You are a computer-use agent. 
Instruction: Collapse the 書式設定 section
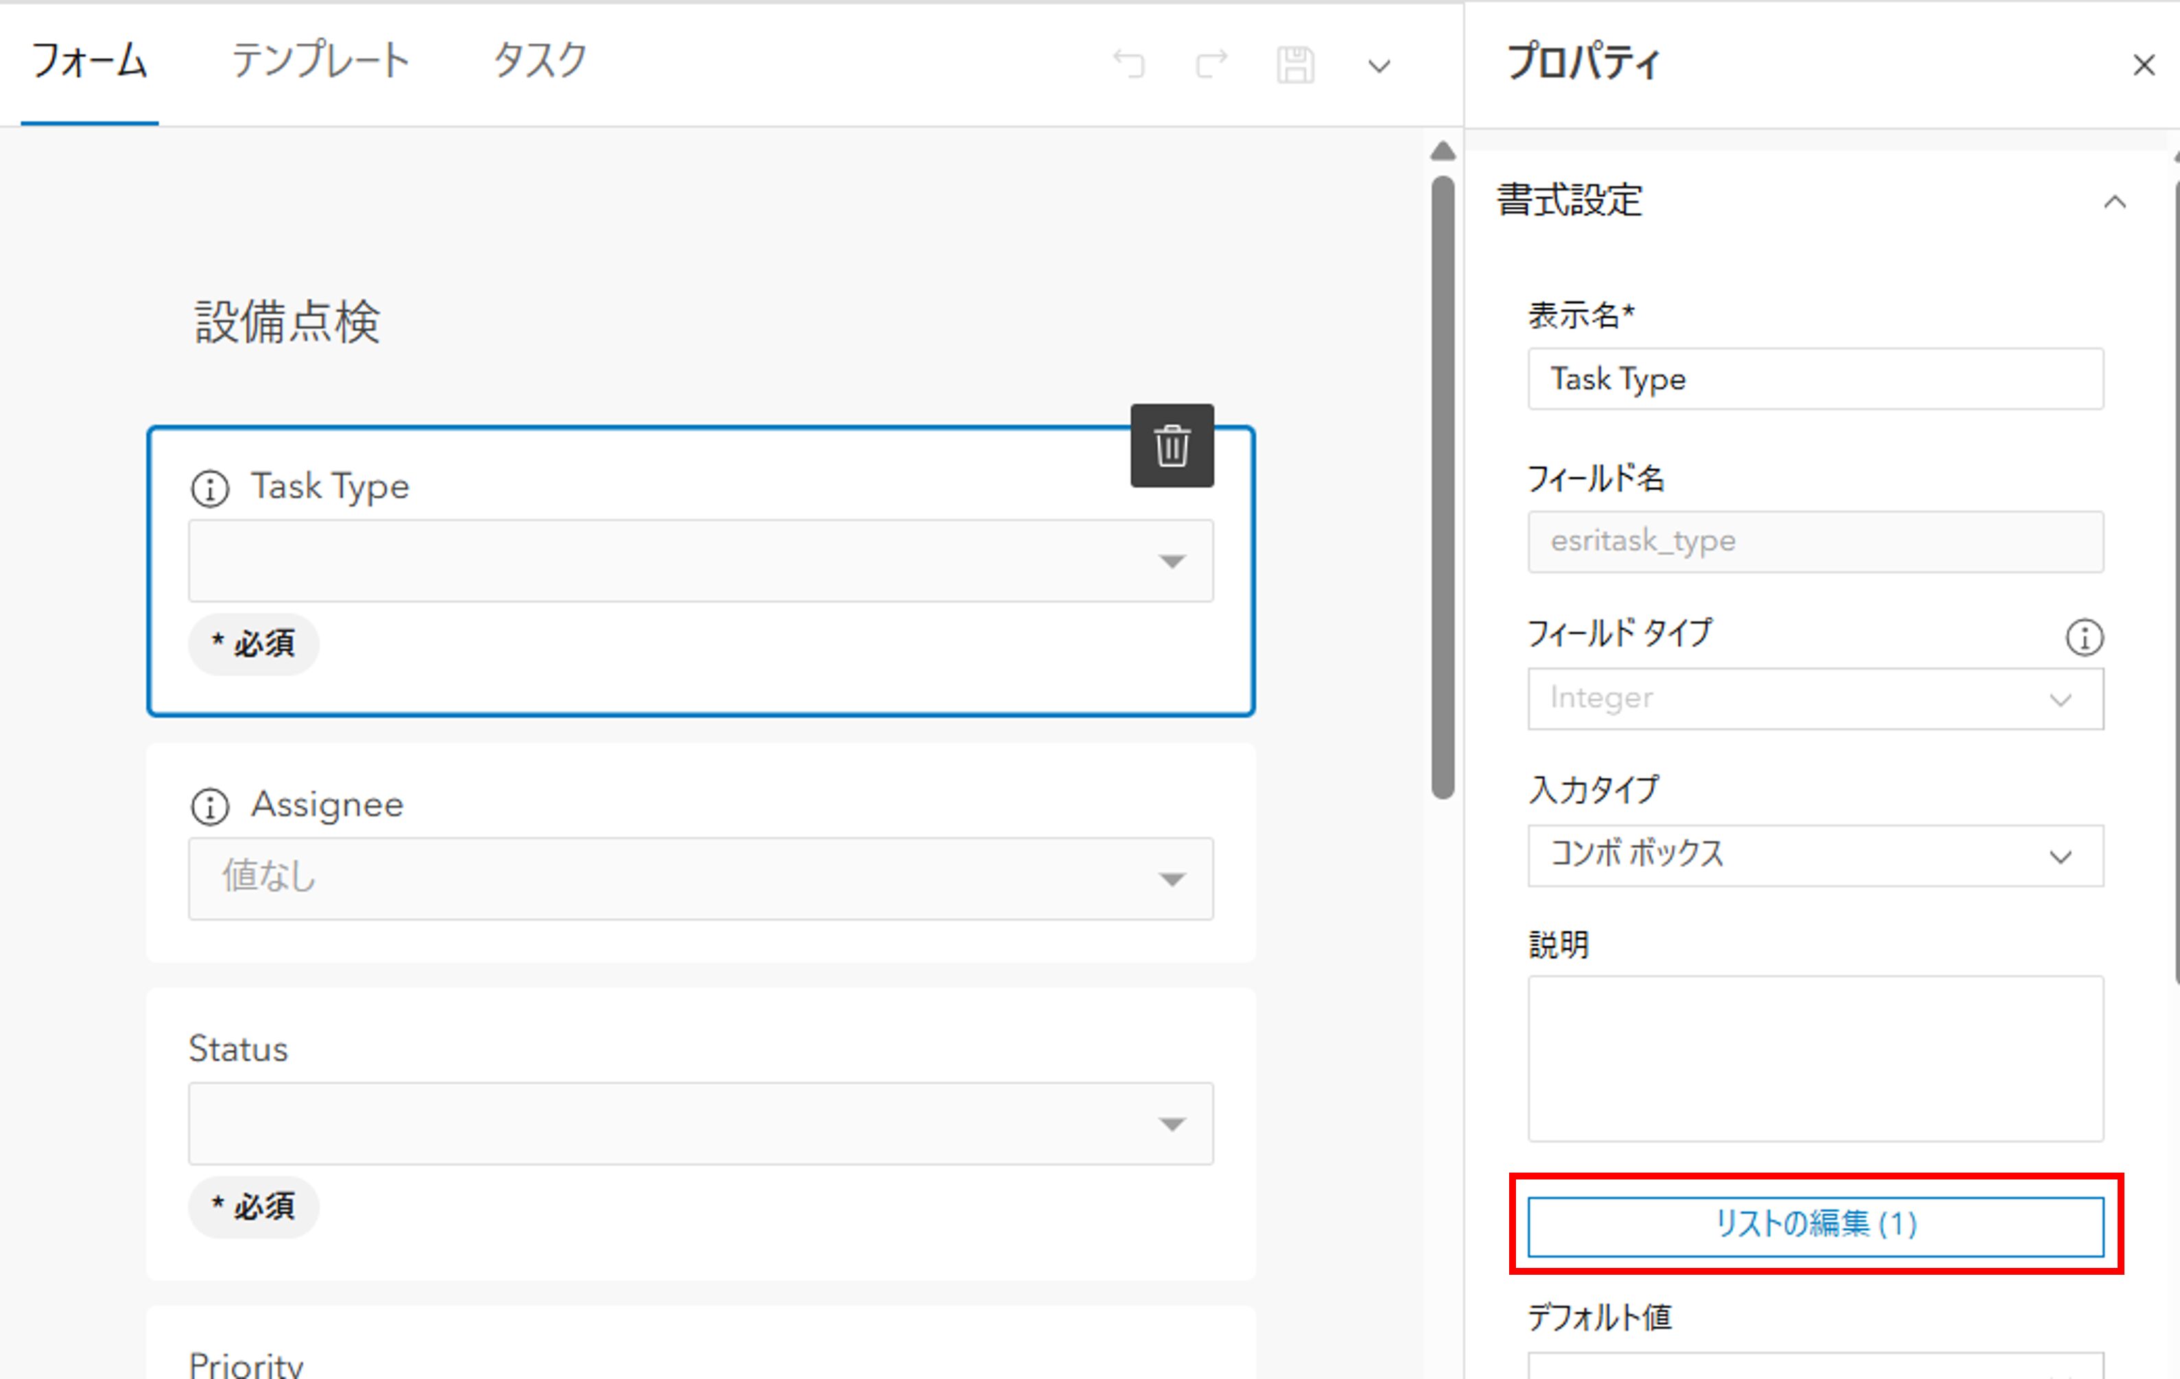(x=2114, y=202)
